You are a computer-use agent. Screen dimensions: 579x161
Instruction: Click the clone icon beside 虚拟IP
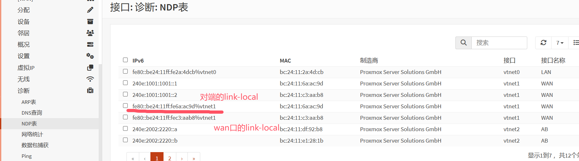point(90,68)
